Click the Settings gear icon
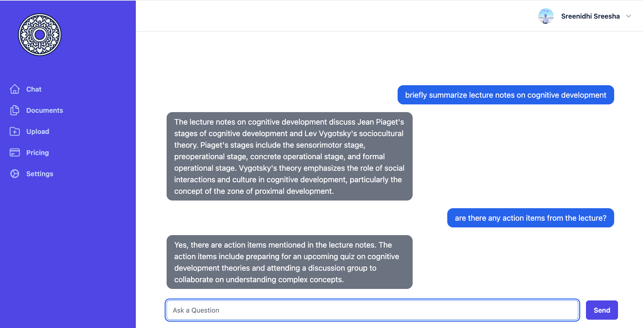Screen dimensions: 643x328 point(15,174)
